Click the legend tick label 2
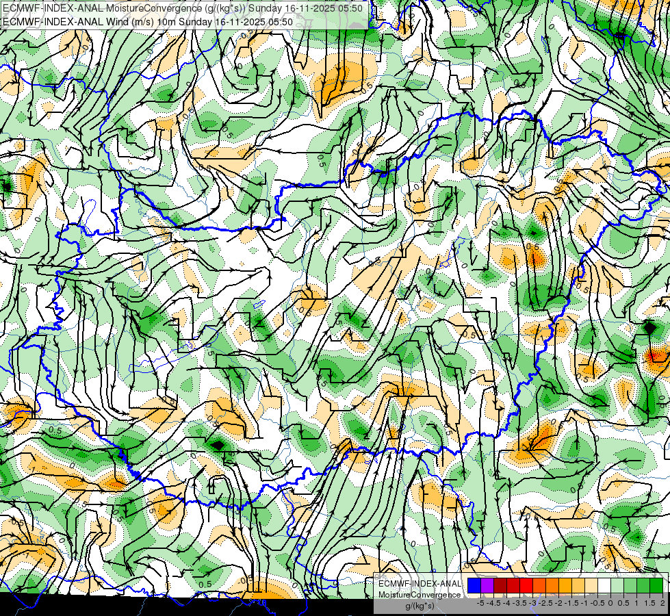This screenshot has width=670, height=616. pos(662,603)
